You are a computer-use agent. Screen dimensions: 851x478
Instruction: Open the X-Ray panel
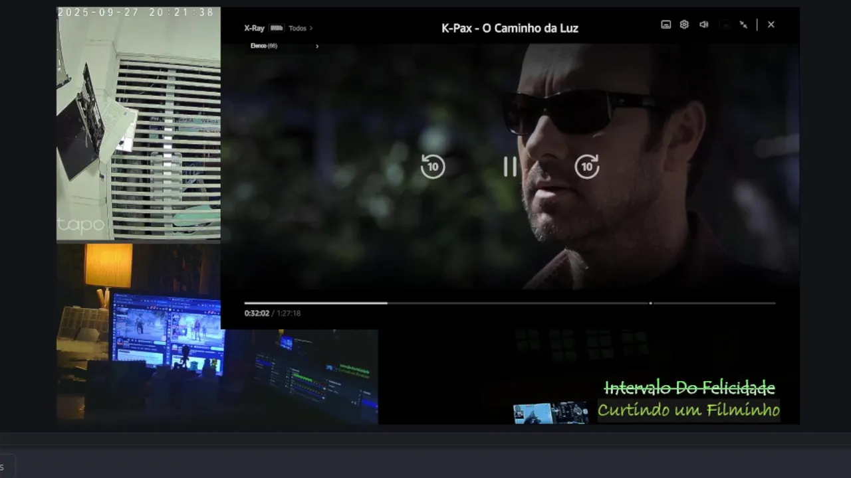coord(254,29)
